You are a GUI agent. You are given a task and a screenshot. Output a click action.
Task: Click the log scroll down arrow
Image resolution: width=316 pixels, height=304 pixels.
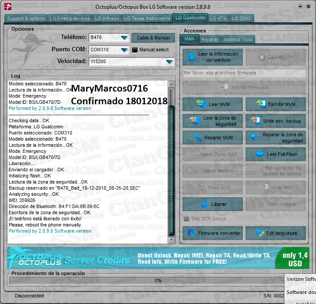point(171,240)
